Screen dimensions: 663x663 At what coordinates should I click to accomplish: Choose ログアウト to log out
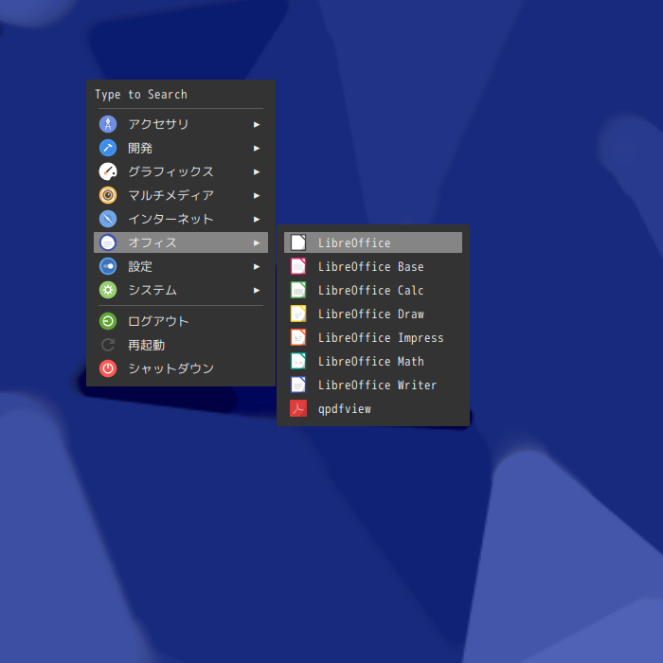[181, 321]
